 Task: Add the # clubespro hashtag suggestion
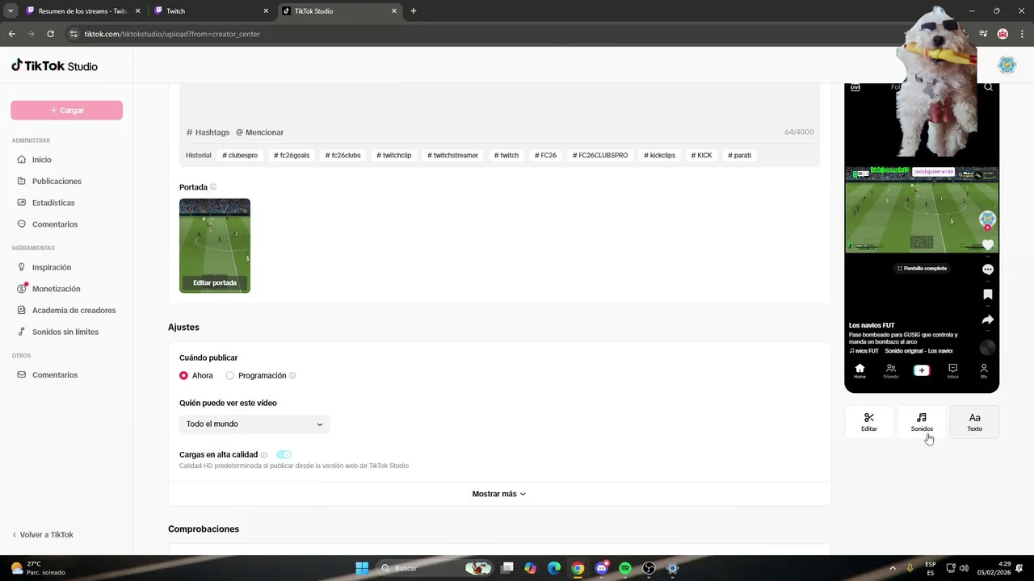point(240,155)
